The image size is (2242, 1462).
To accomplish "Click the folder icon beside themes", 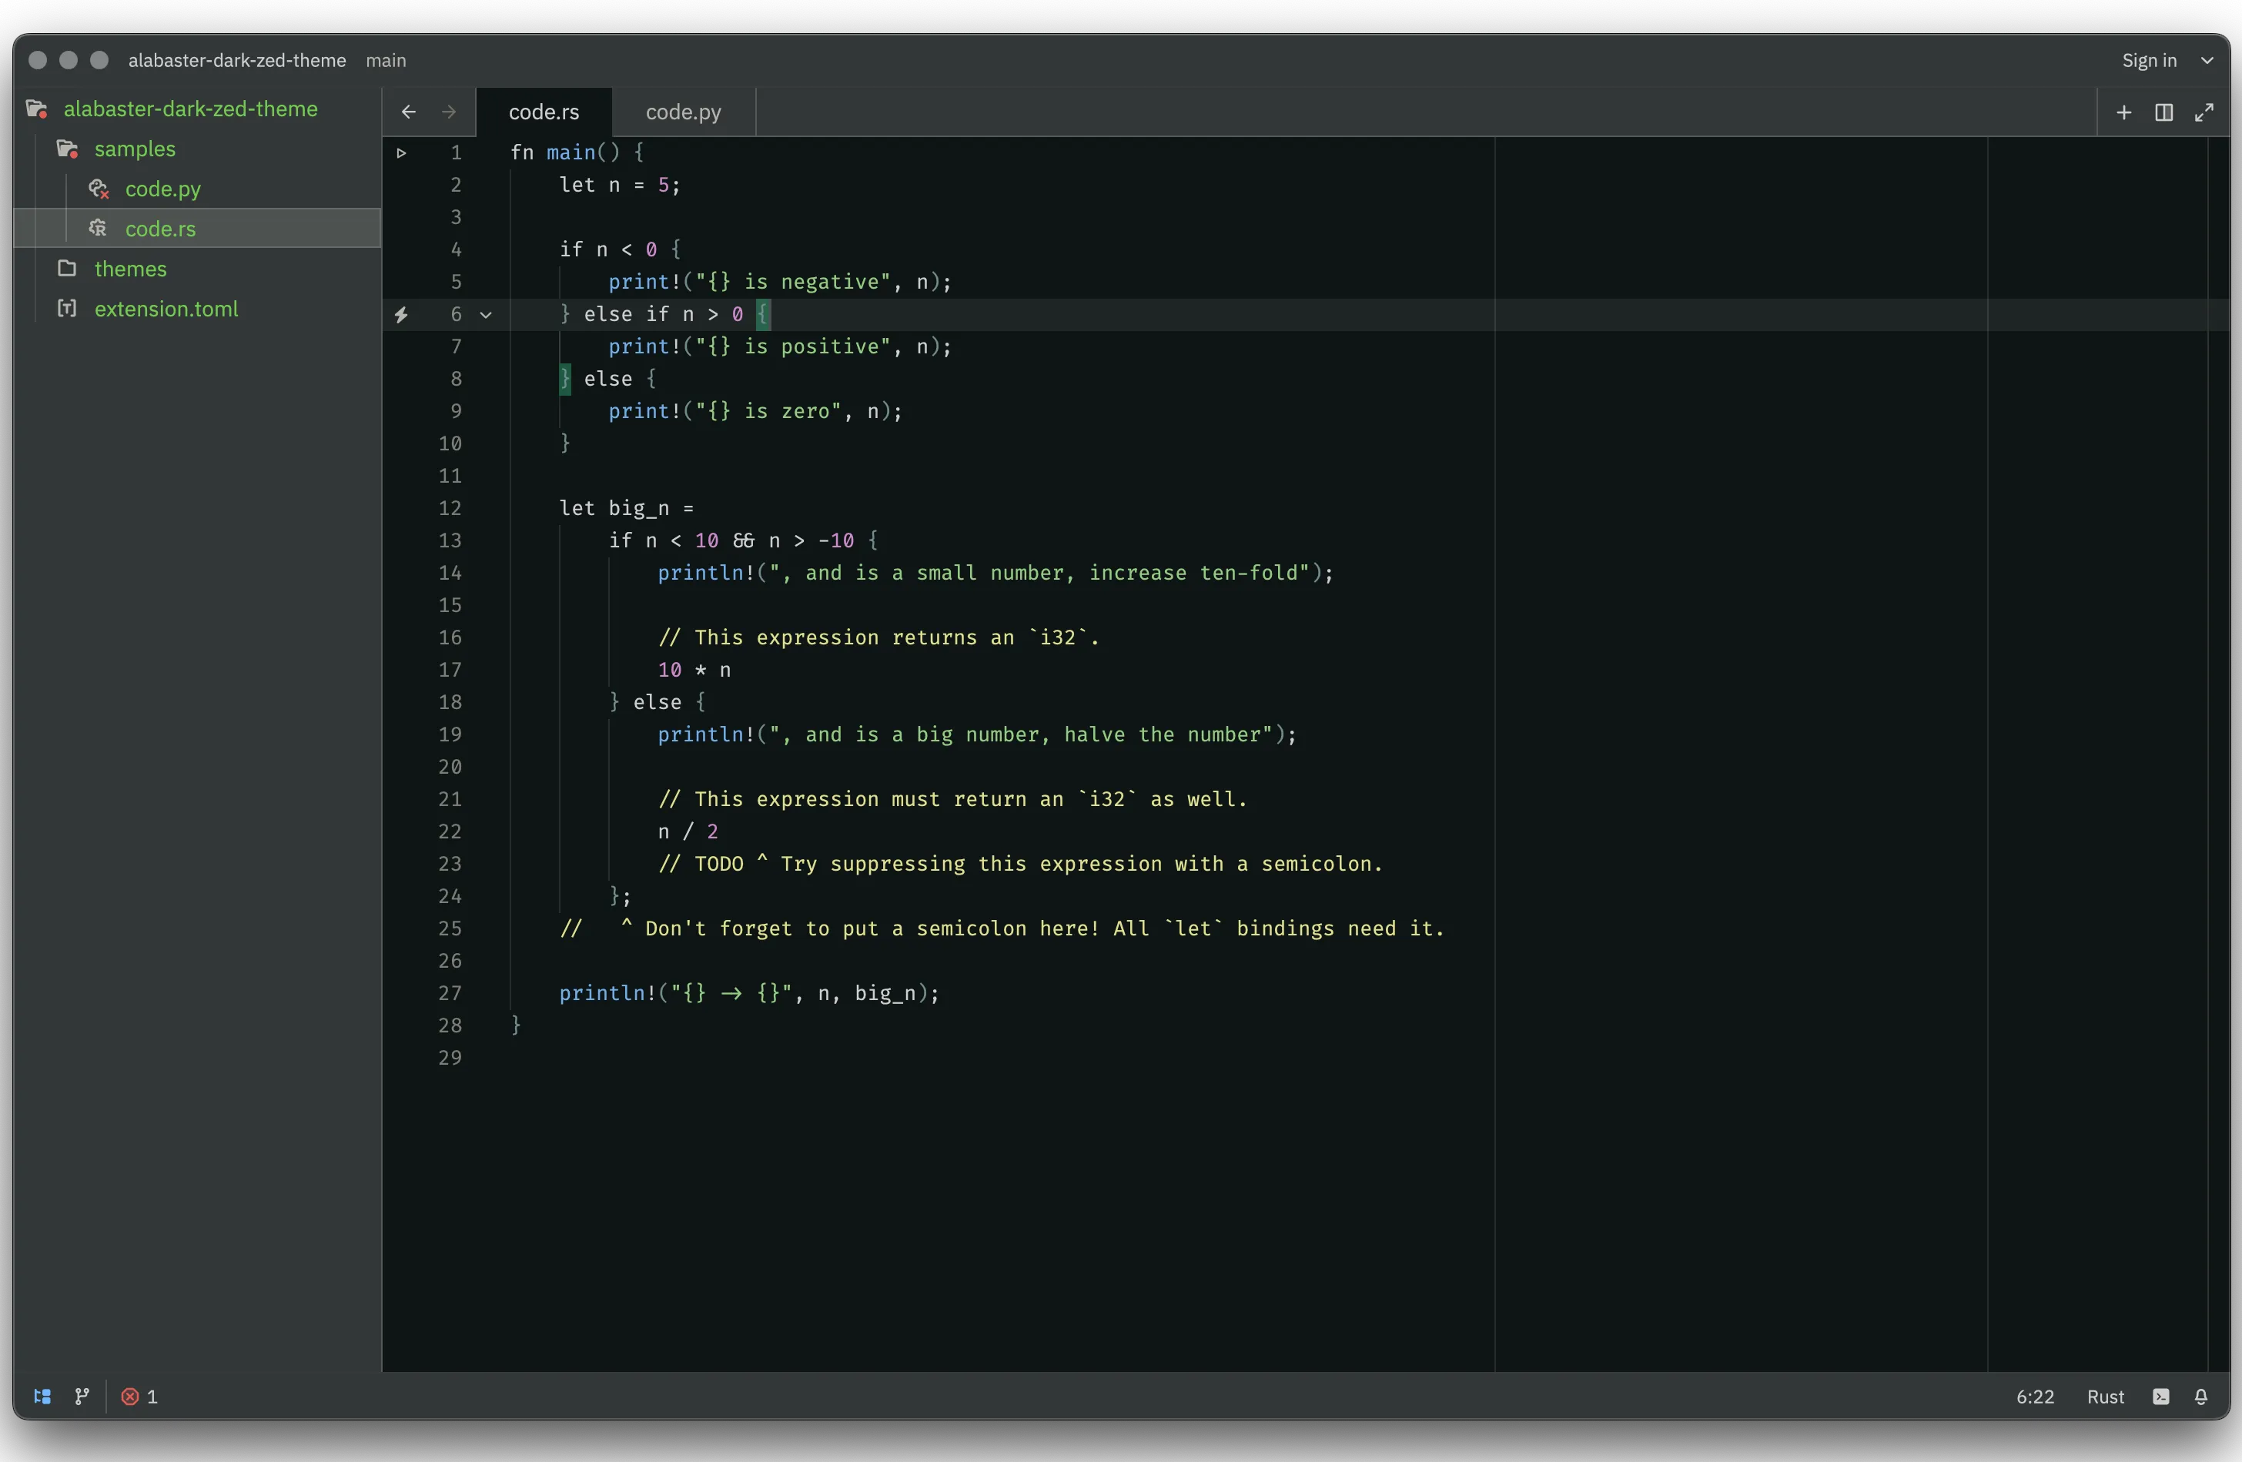I will pos(67,269).
